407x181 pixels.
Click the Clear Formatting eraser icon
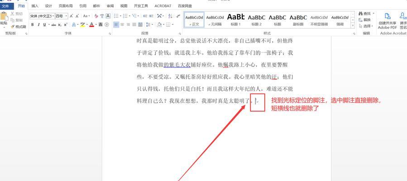(x=96, y=16)
